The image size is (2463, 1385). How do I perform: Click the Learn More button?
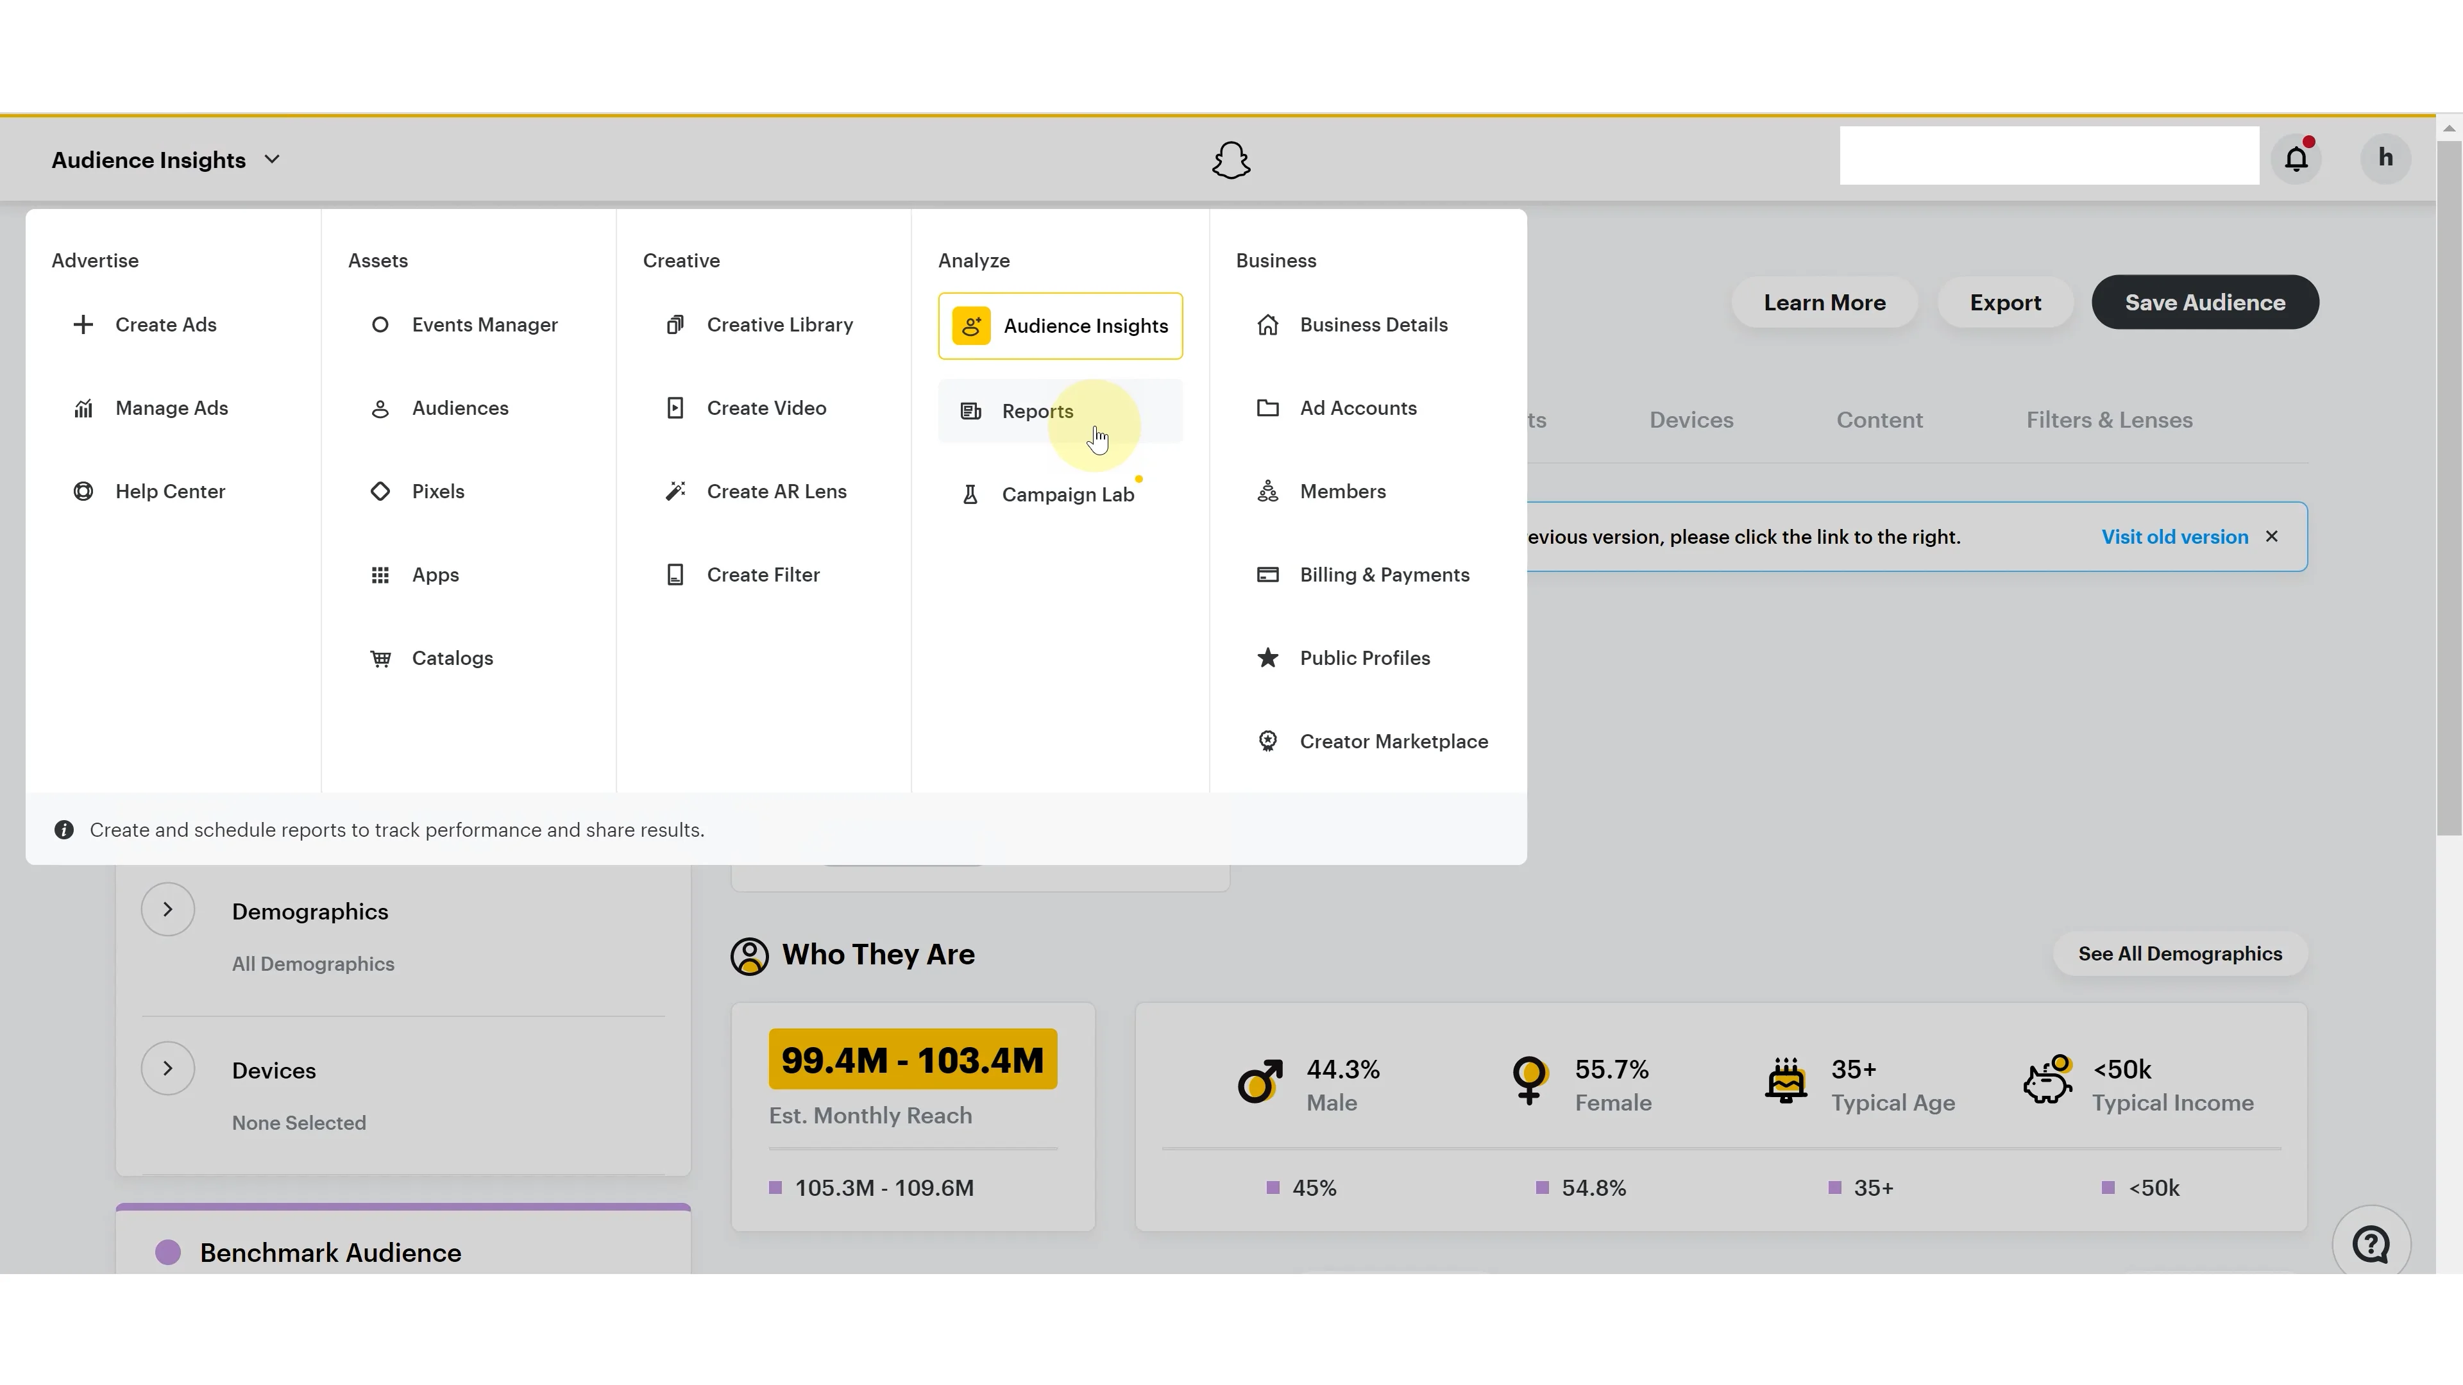[x=1824, y=302]
